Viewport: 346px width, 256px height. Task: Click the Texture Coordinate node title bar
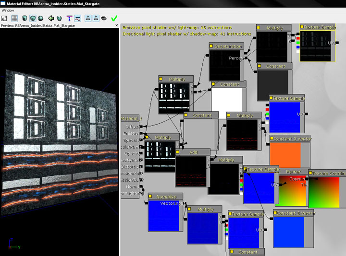click(327, 173)
